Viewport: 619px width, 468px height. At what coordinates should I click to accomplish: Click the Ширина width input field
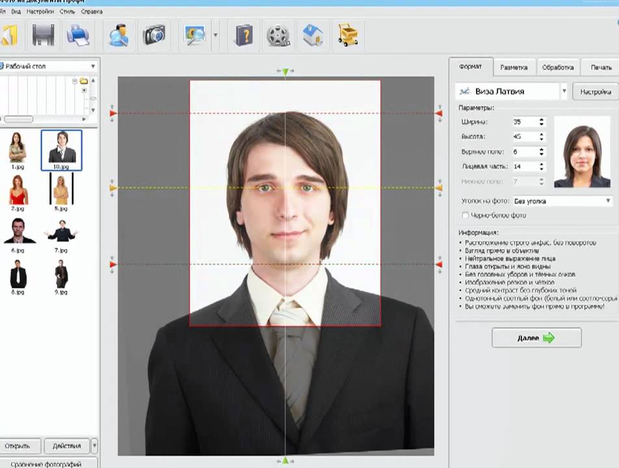point(523,122)
